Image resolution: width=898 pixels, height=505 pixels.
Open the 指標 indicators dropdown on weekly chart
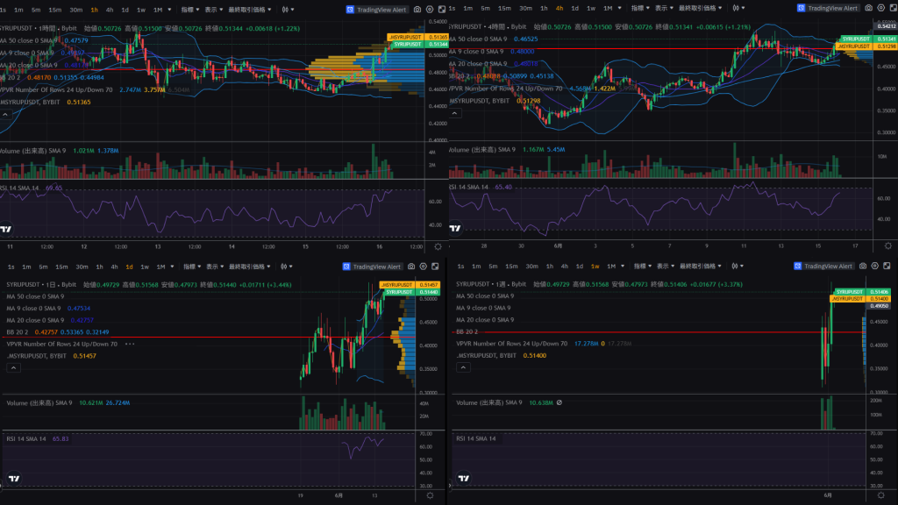[643, 266]
